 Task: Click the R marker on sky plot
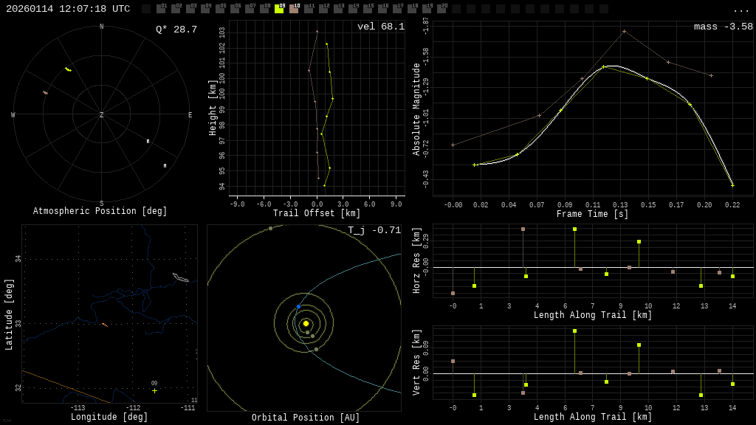click(x=148, y=141)
